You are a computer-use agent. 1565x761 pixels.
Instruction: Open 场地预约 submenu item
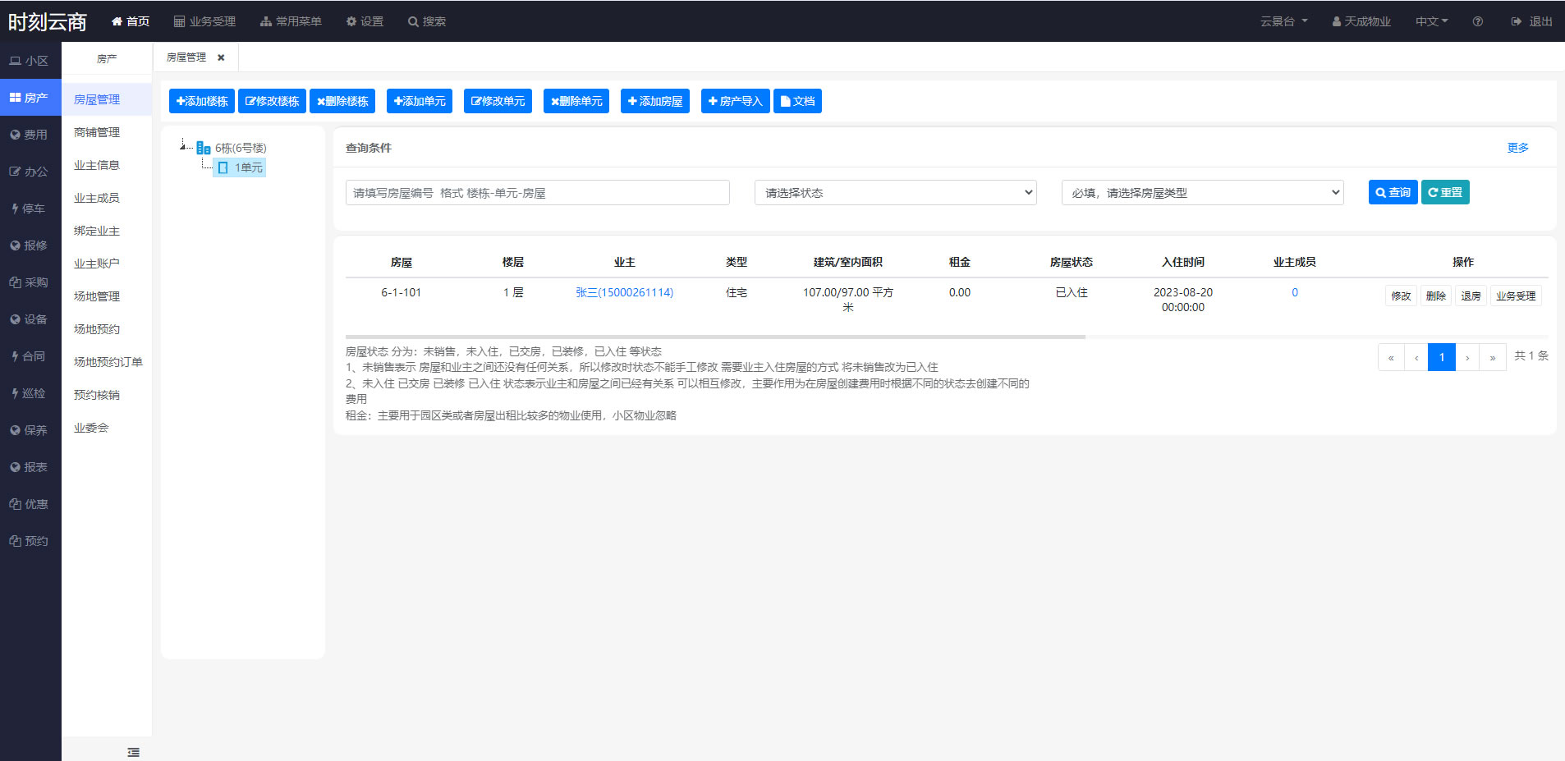(x=107, y=329)
